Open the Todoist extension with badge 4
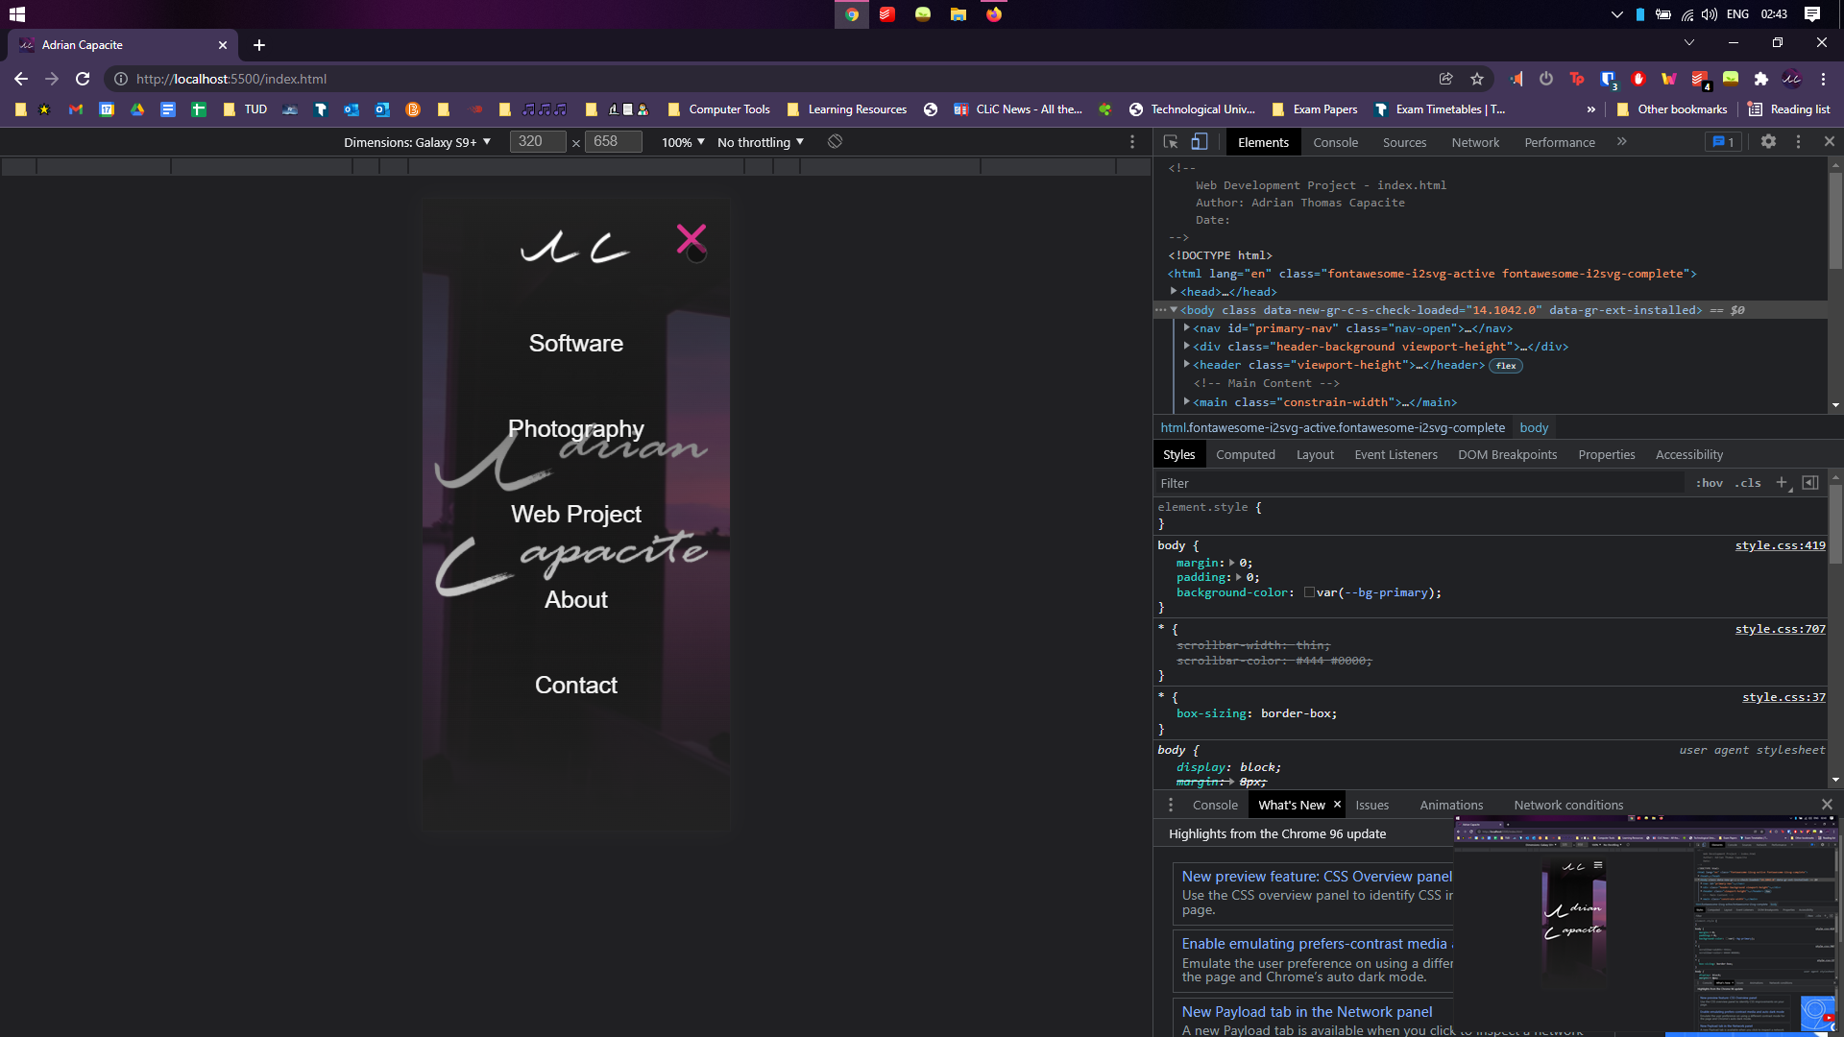This screenshot has width=1844, height=1037. pos(1699,79)
